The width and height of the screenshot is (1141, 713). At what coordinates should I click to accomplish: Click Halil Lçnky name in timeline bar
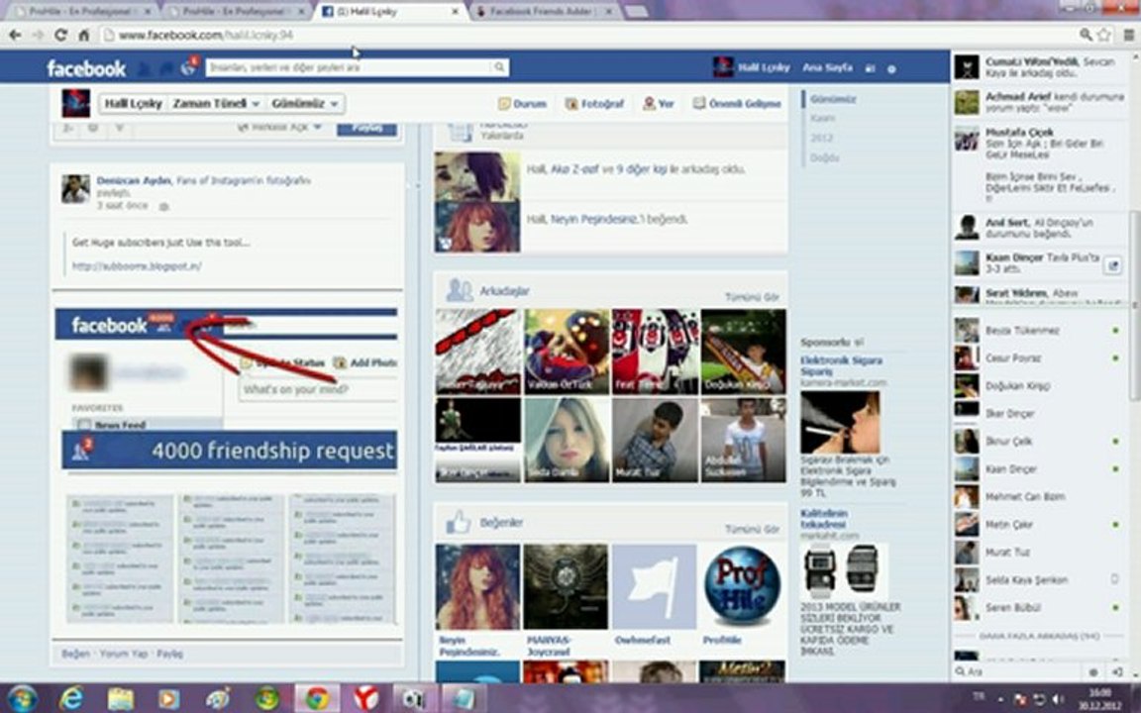pos(133,104)
